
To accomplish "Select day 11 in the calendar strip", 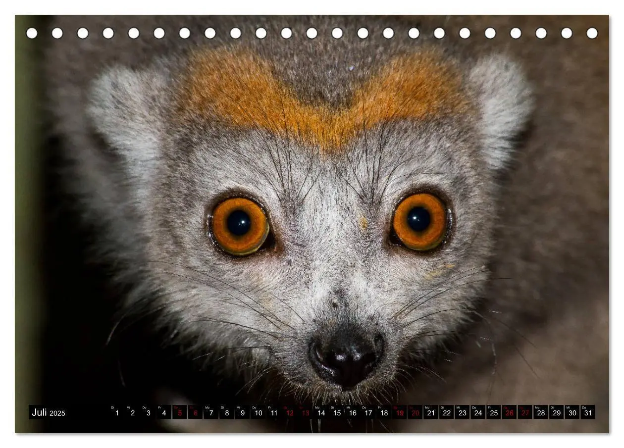I will pos(274,412).
